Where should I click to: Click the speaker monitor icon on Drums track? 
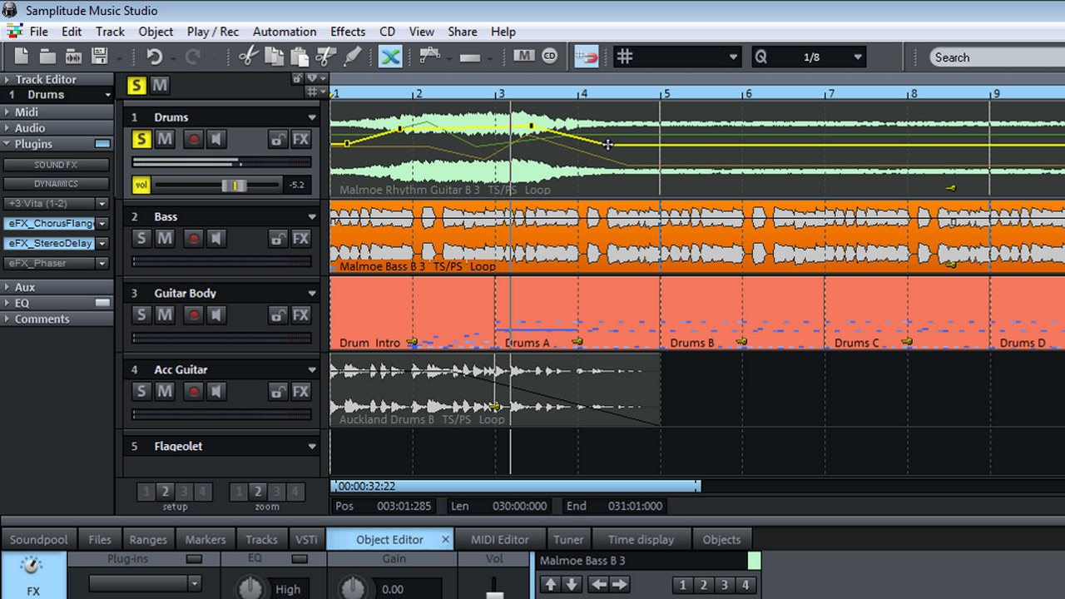[217, 139]
